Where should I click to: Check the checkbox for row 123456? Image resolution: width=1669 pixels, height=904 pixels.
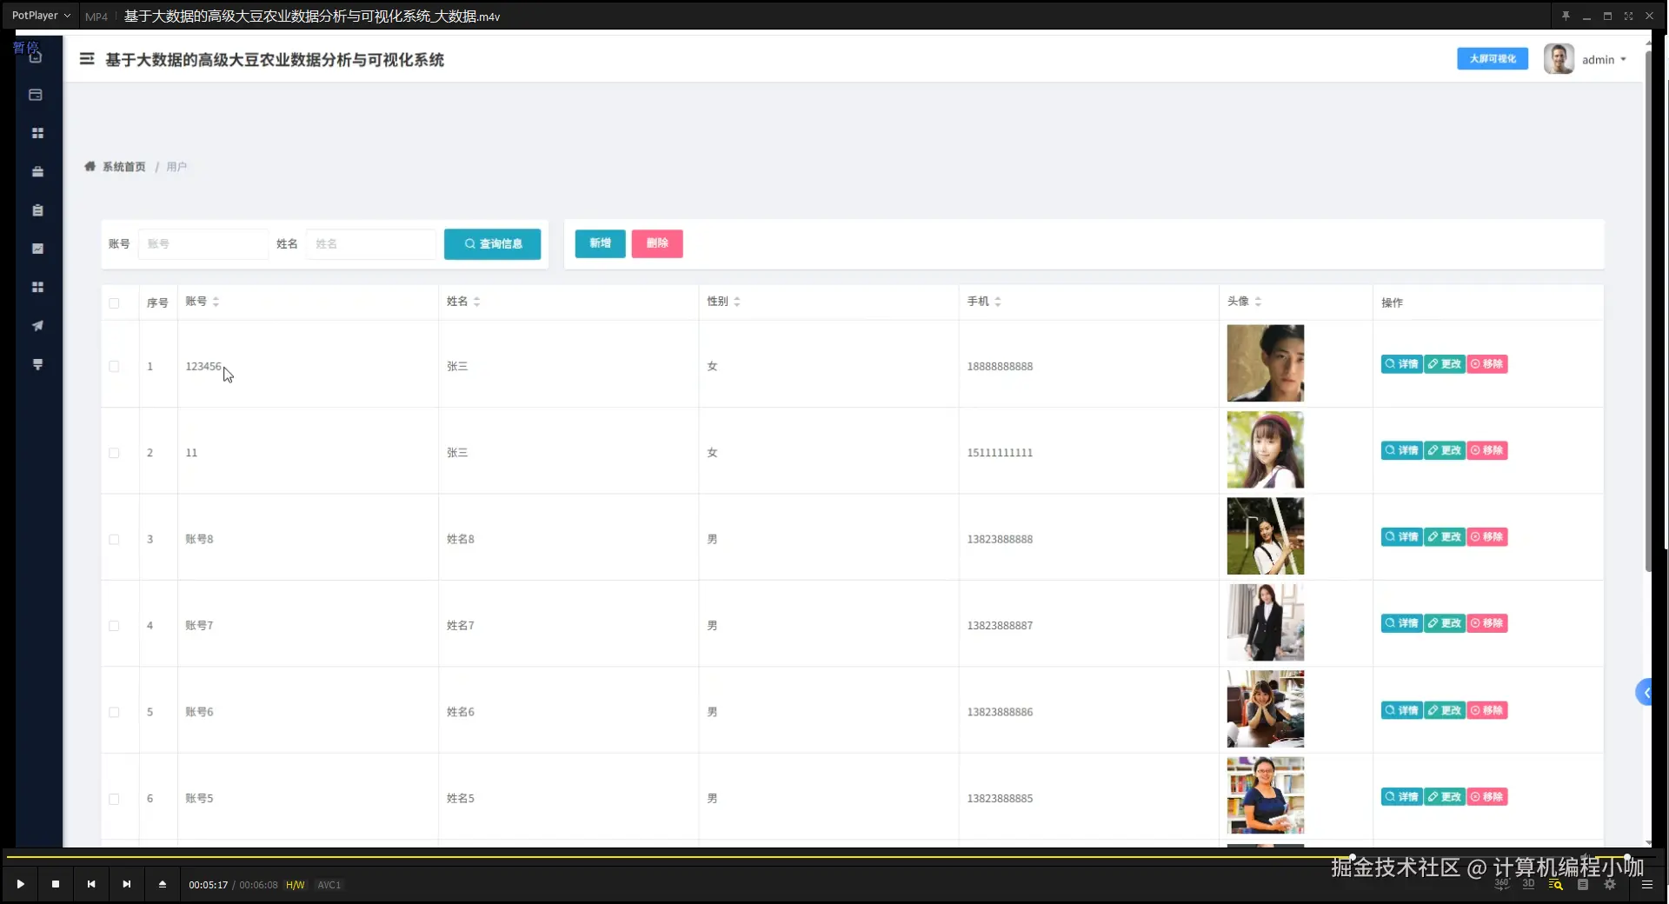point(114,366)
